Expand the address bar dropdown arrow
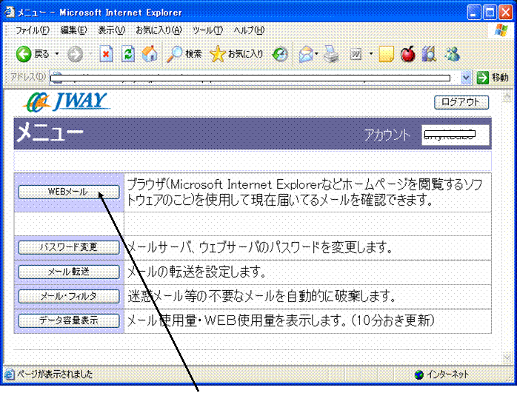Viewport: 517px width, 393px height. click(x=466, y=77)
